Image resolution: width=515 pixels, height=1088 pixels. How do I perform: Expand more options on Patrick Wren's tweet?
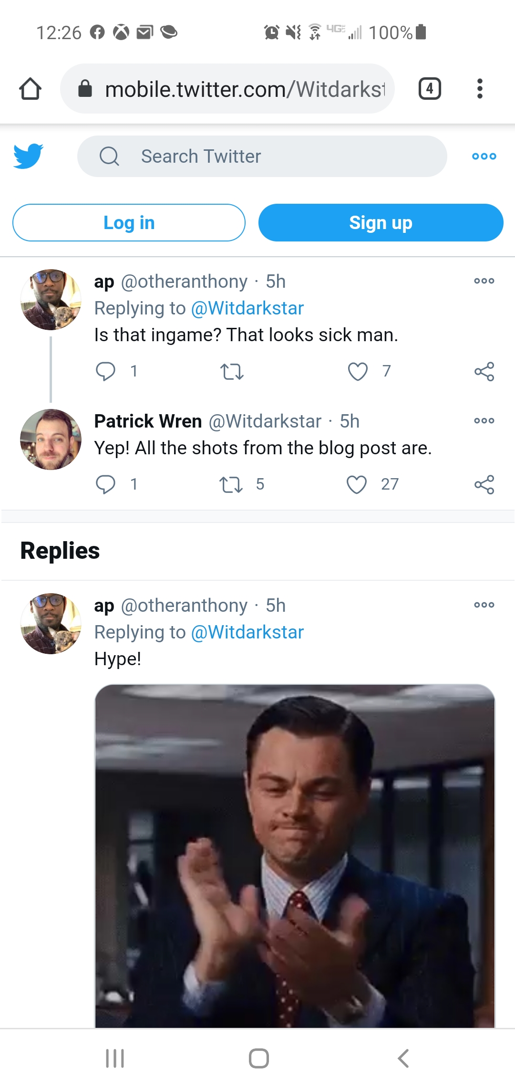pos(484,421)
